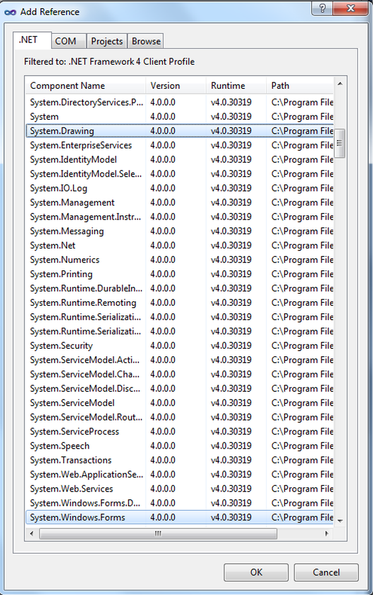
Task: Select System.Numerics component
Action: [x=180, y=259]
